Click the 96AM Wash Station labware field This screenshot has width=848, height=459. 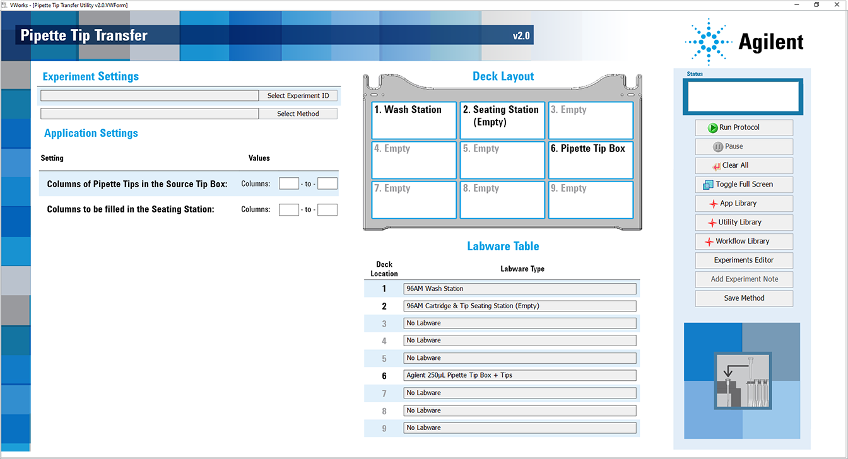(x=520, y=289)
